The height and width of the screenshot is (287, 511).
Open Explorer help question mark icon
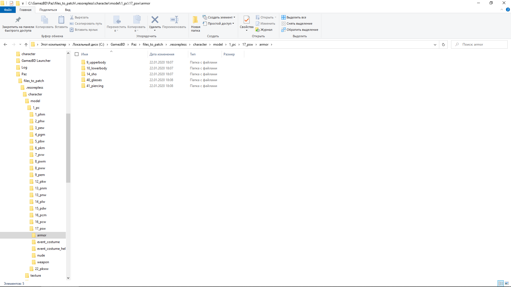pyautogui.click(x=508, y=10)
